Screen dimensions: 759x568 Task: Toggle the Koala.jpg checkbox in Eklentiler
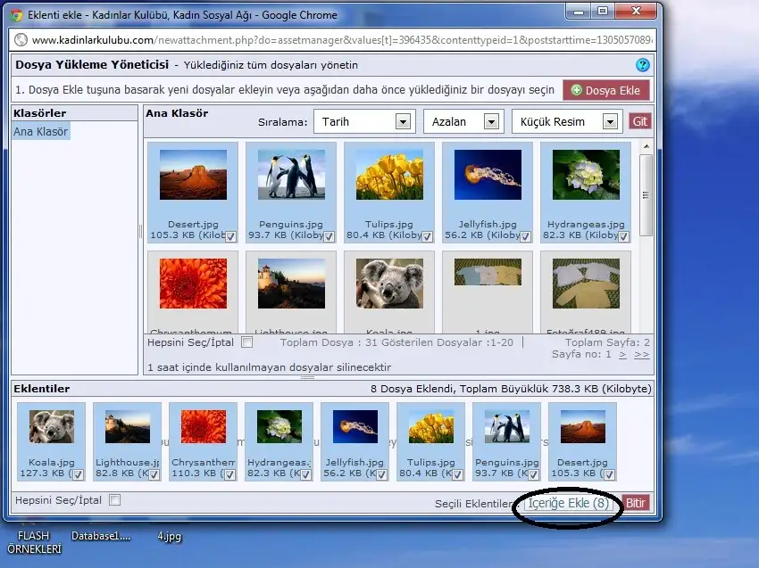click(78, 474)
